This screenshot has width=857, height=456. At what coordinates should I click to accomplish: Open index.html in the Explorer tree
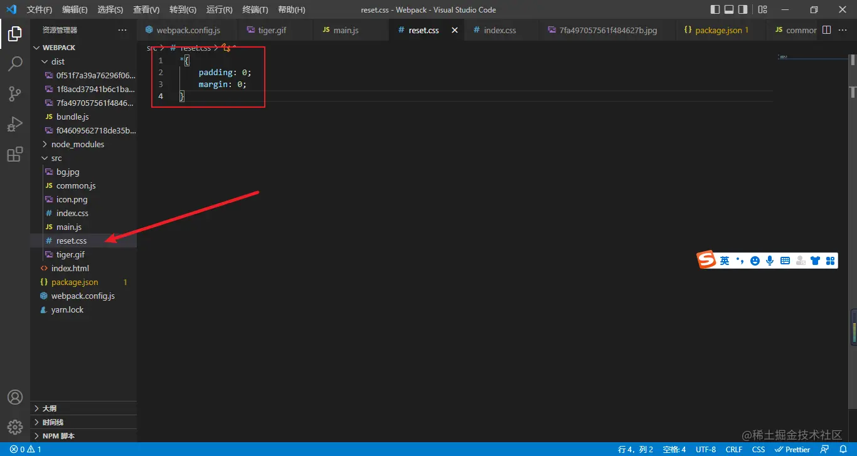tap(83, 268)
